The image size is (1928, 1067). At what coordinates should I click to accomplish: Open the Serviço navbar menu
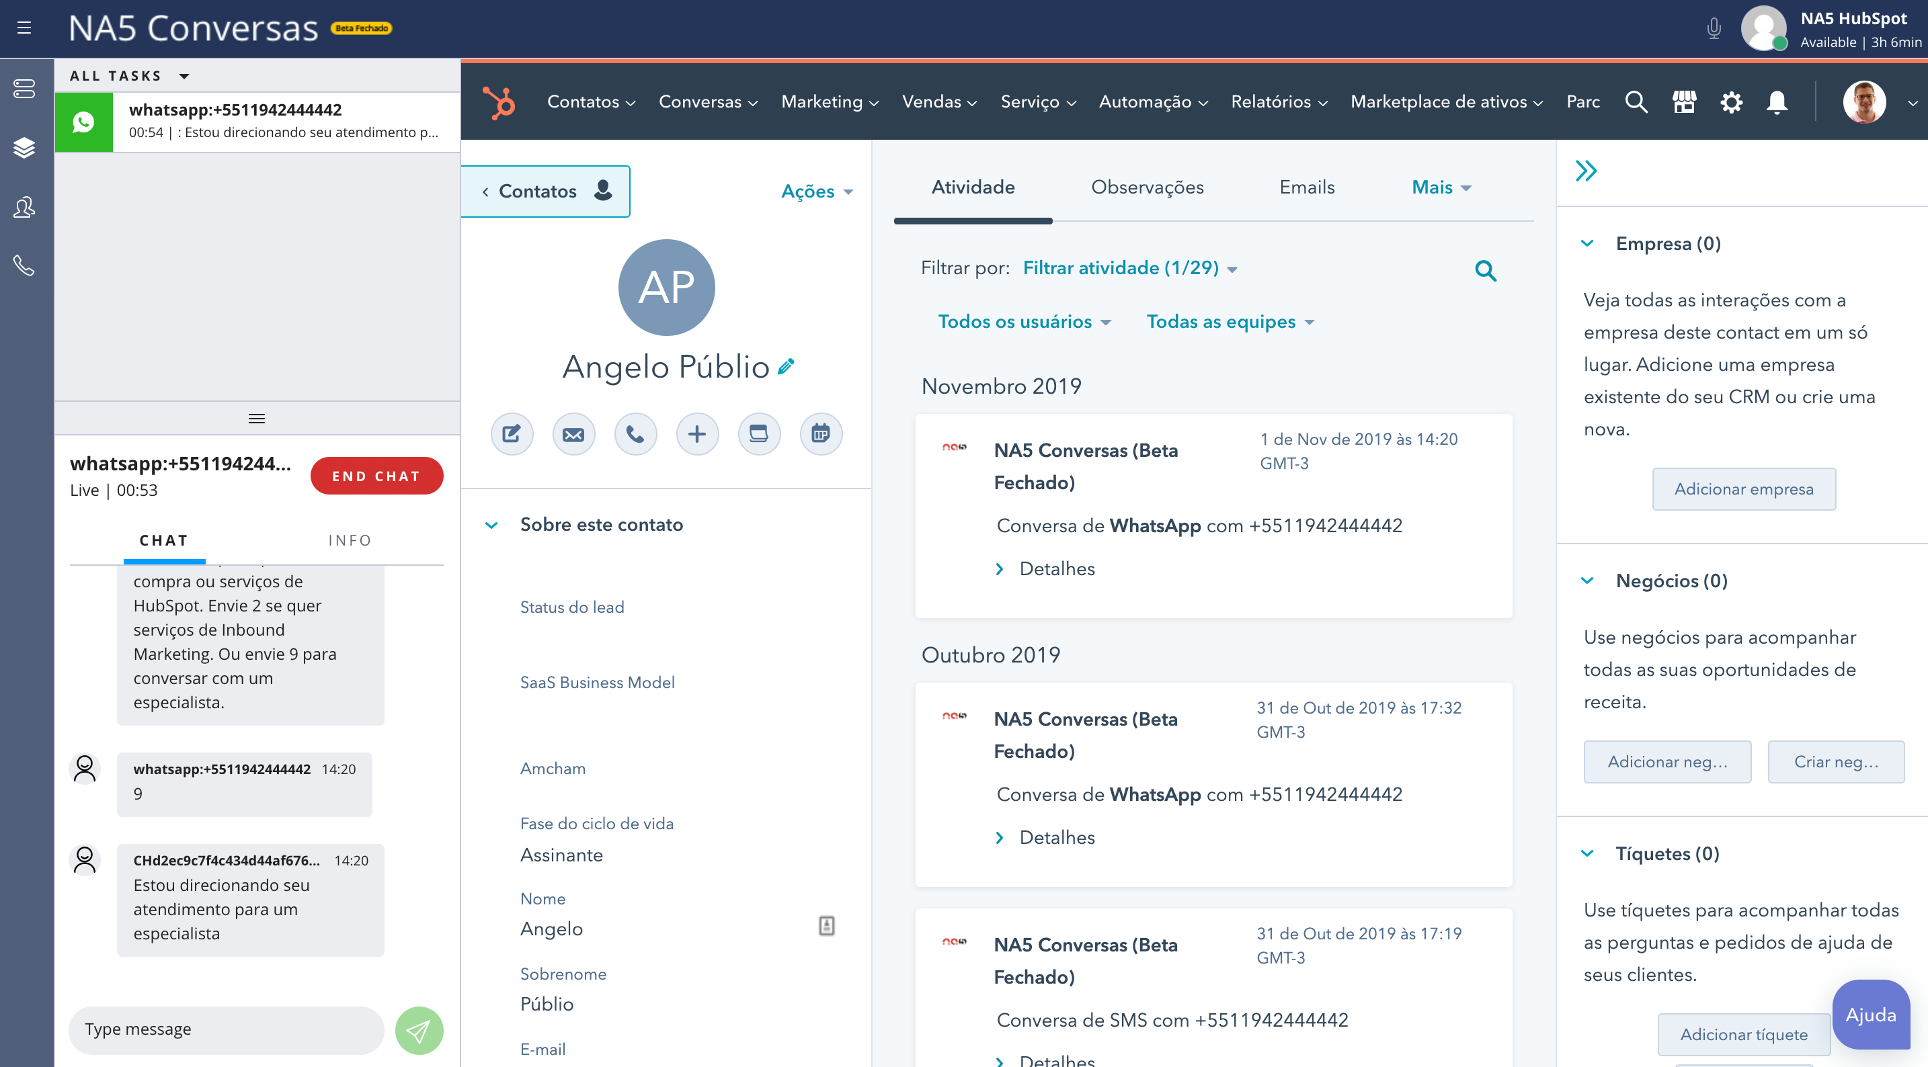[1038, 101]
